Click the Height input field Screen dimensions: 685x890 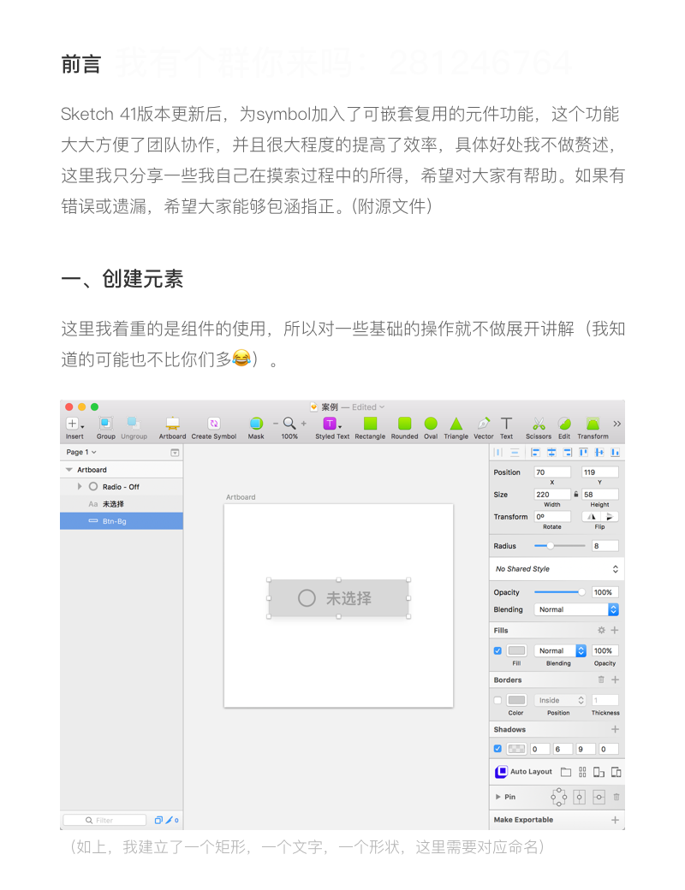(x=599, y=495)
